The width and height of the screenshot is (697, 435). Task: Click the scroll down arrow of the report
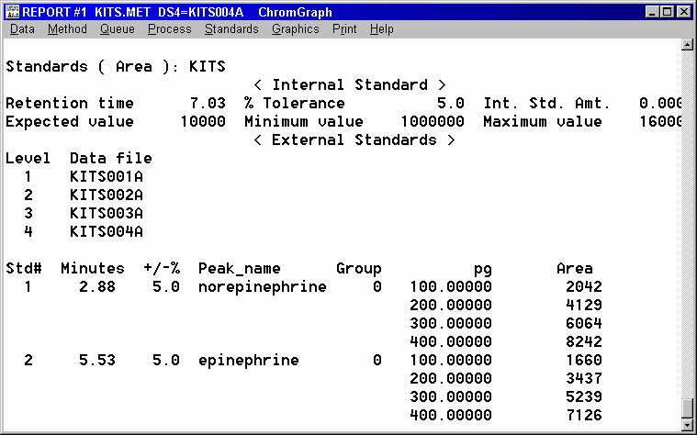pyautogui.click(x=688, y=425)
